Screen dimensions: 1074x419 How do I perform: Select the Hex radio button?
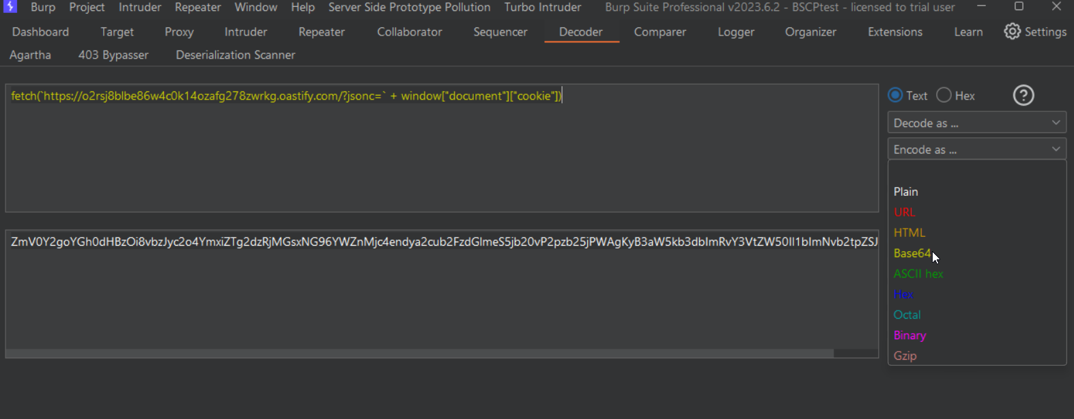point(944,95)
